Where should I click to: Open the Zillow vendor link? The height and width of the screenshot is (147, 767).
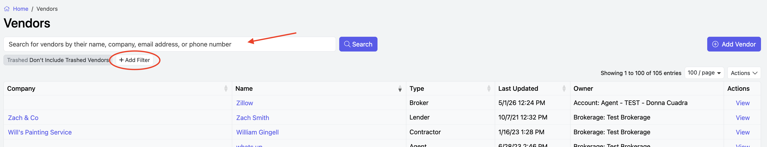pyautogui.click(x=244, y=103)
